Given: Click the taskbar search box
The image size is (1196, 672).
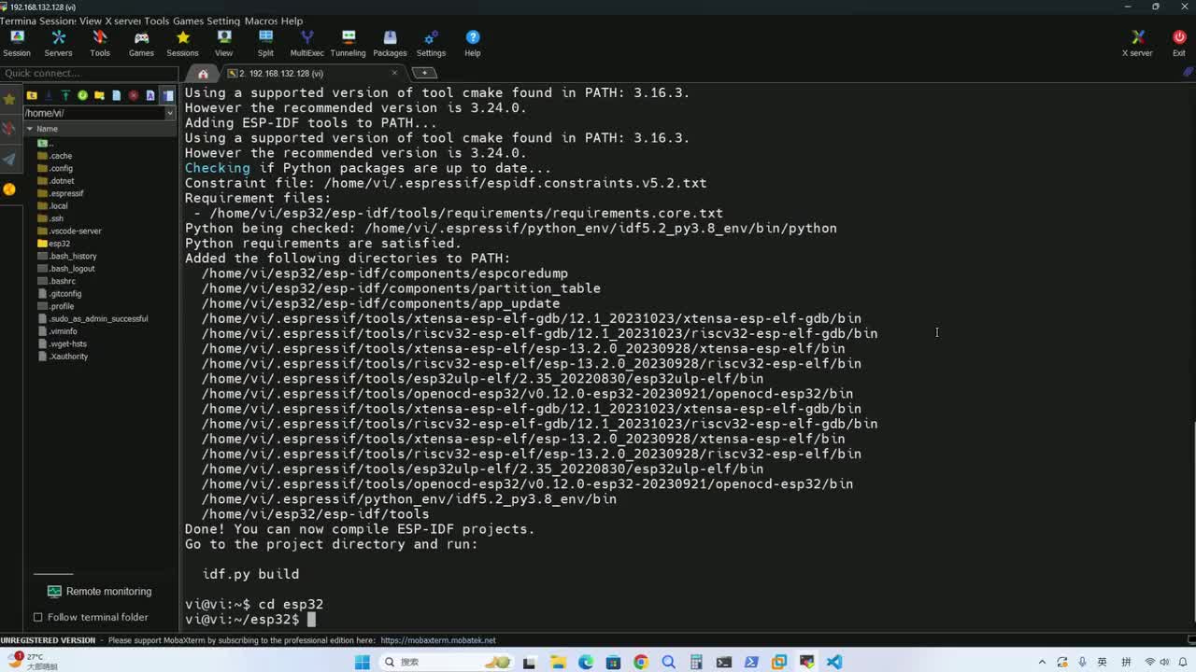Looking at the screenshot, I should pyautogui.click(x=448, y=662).
